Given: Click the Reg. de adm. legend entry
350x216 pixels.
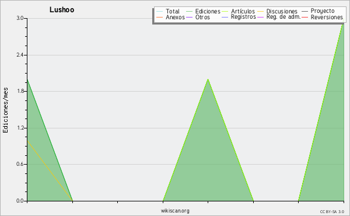Looking at the screenshot, I should (x=279, y=17).
